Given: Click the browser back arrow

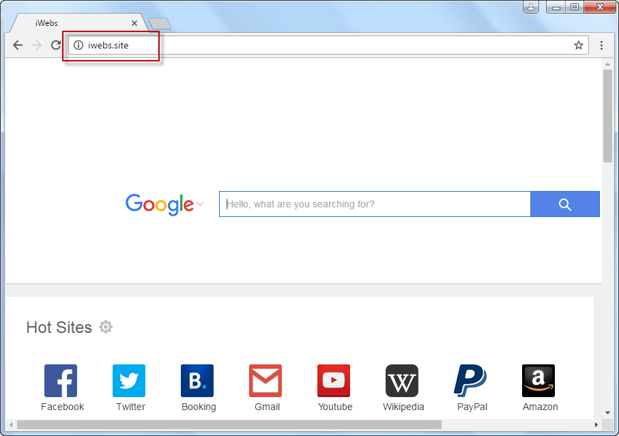Looking at the screenshot, I should coord(18,45).
